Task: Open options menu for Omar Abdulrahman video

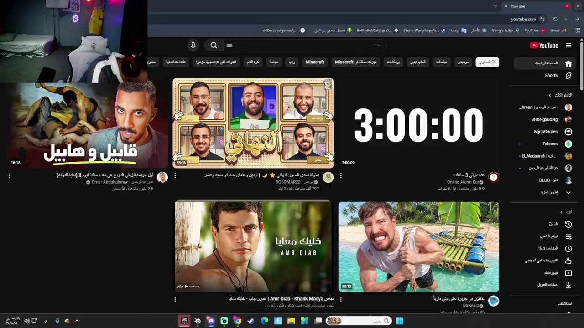Action: [10, 175]
